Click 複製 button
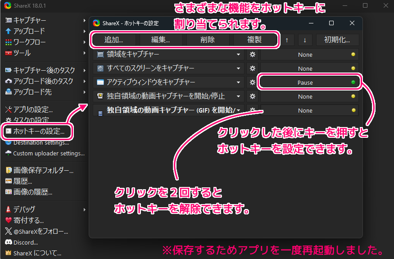This screenshot has width=394, height=259. coord(254,40)
